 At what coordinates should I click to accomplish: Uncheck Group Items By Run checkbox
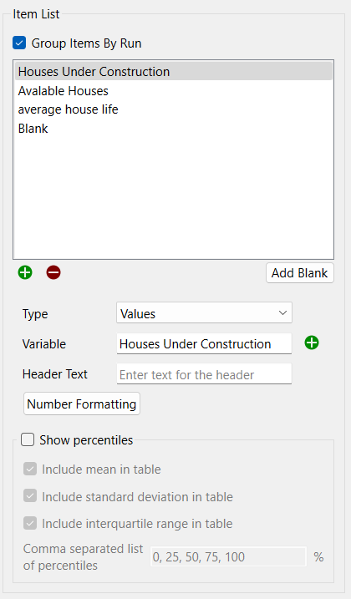(x=19, y=43)
